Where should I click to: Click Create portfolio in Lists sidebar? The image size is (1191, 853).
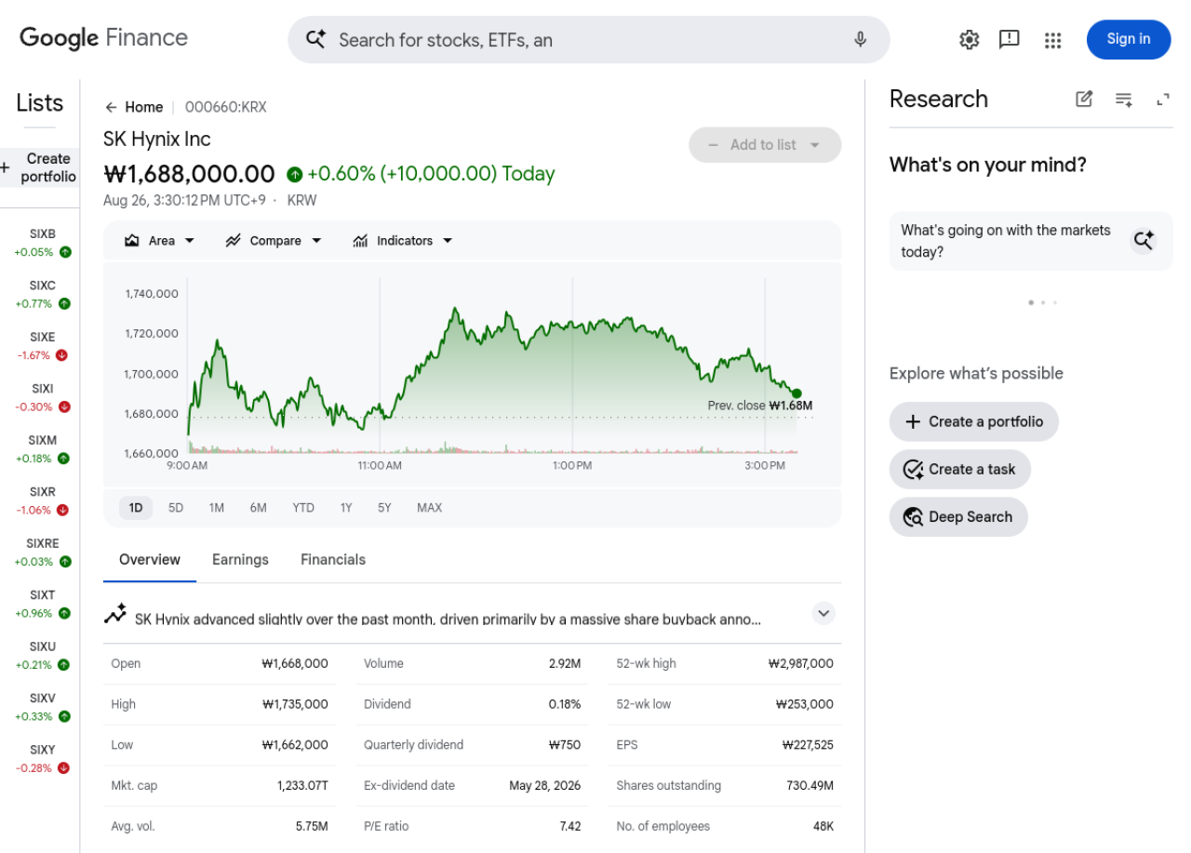[39, 167]
